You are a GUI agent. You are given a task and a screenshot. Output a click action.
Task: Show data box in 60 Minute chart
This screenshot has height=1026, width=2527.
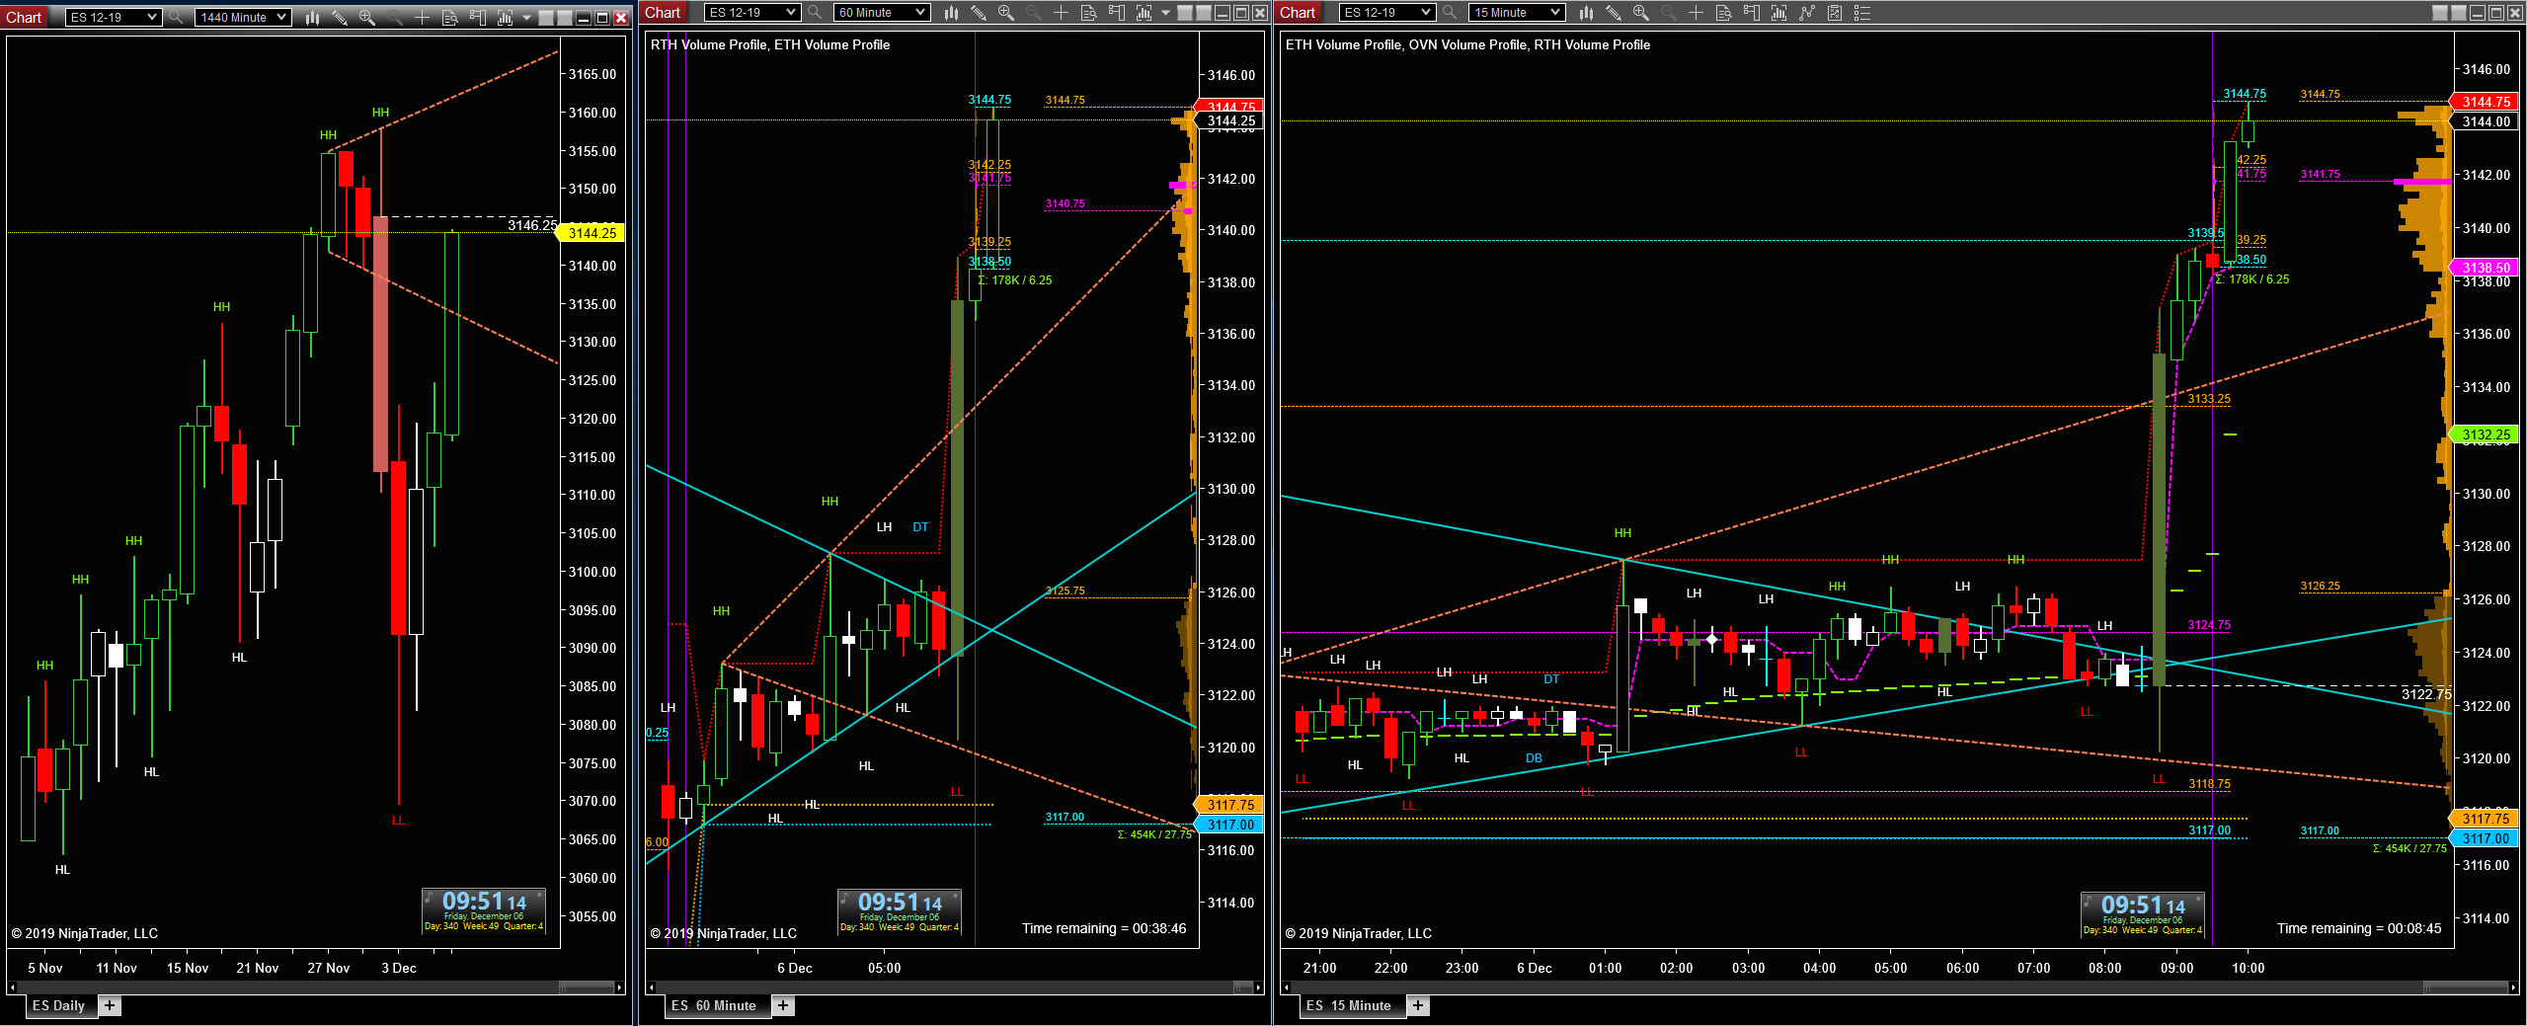click(1088, 13)
